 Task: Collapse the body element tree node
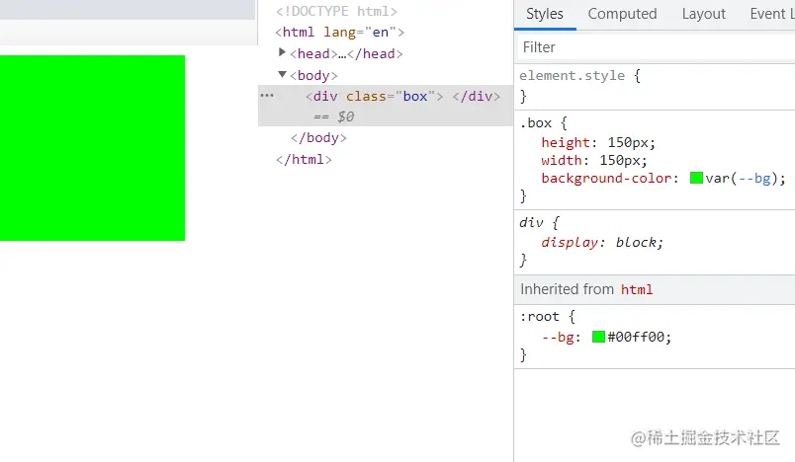tap(283, 74)
